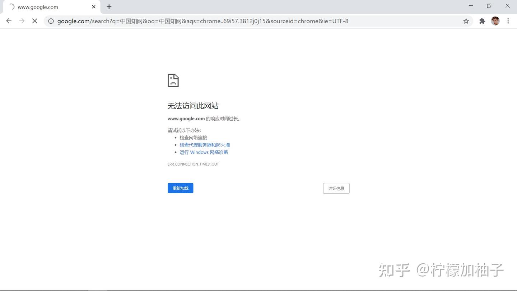The width and height of the screenshot is (517, 291).
Task: Click the blue 重新加载 reload button
Action: click(x=181, y=188)
